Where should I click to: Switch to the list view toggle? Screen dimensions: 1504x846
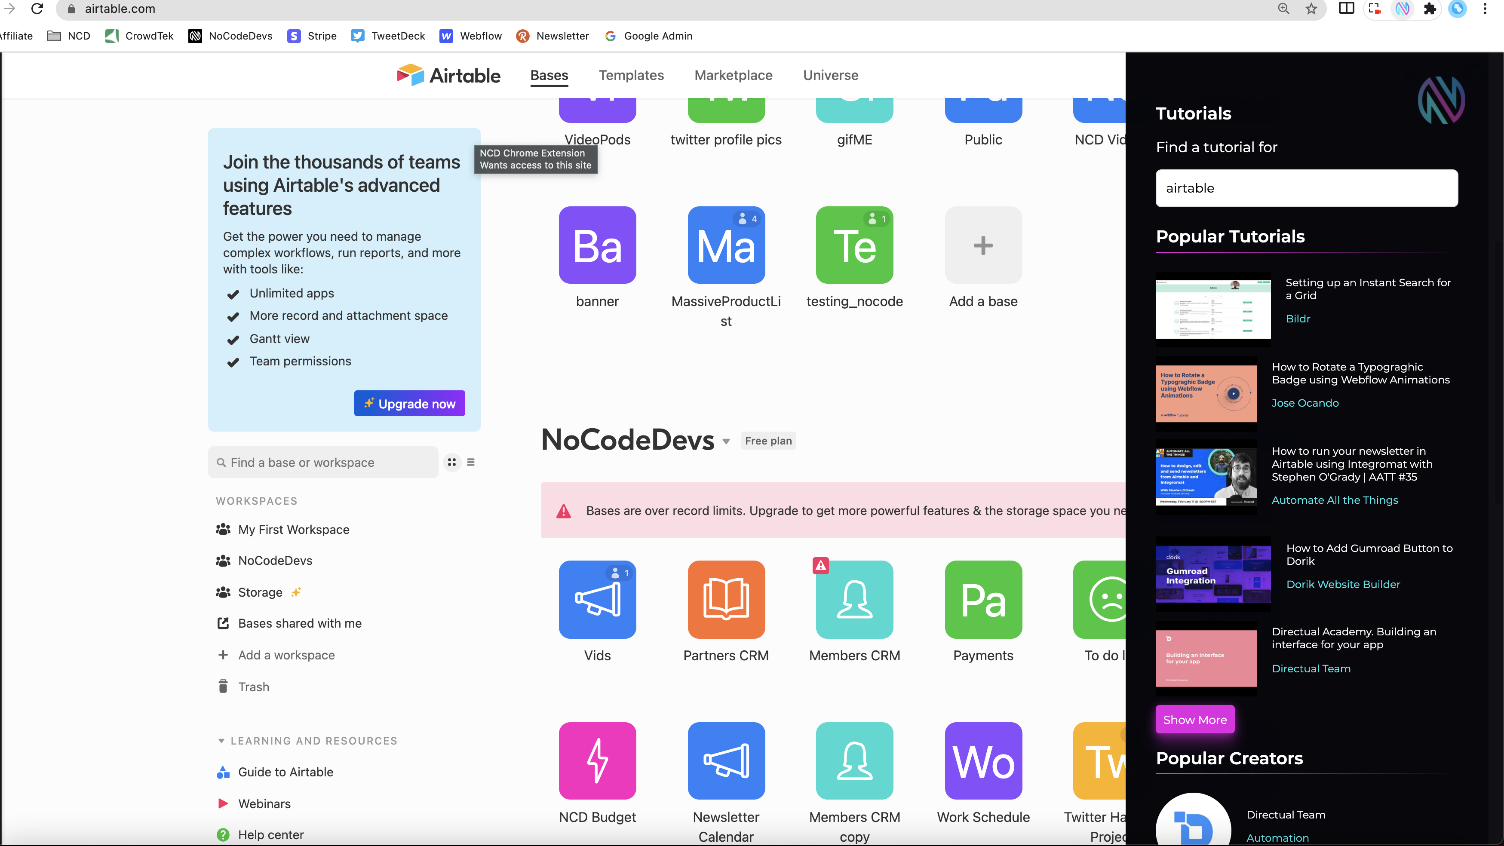pos(470,463)
